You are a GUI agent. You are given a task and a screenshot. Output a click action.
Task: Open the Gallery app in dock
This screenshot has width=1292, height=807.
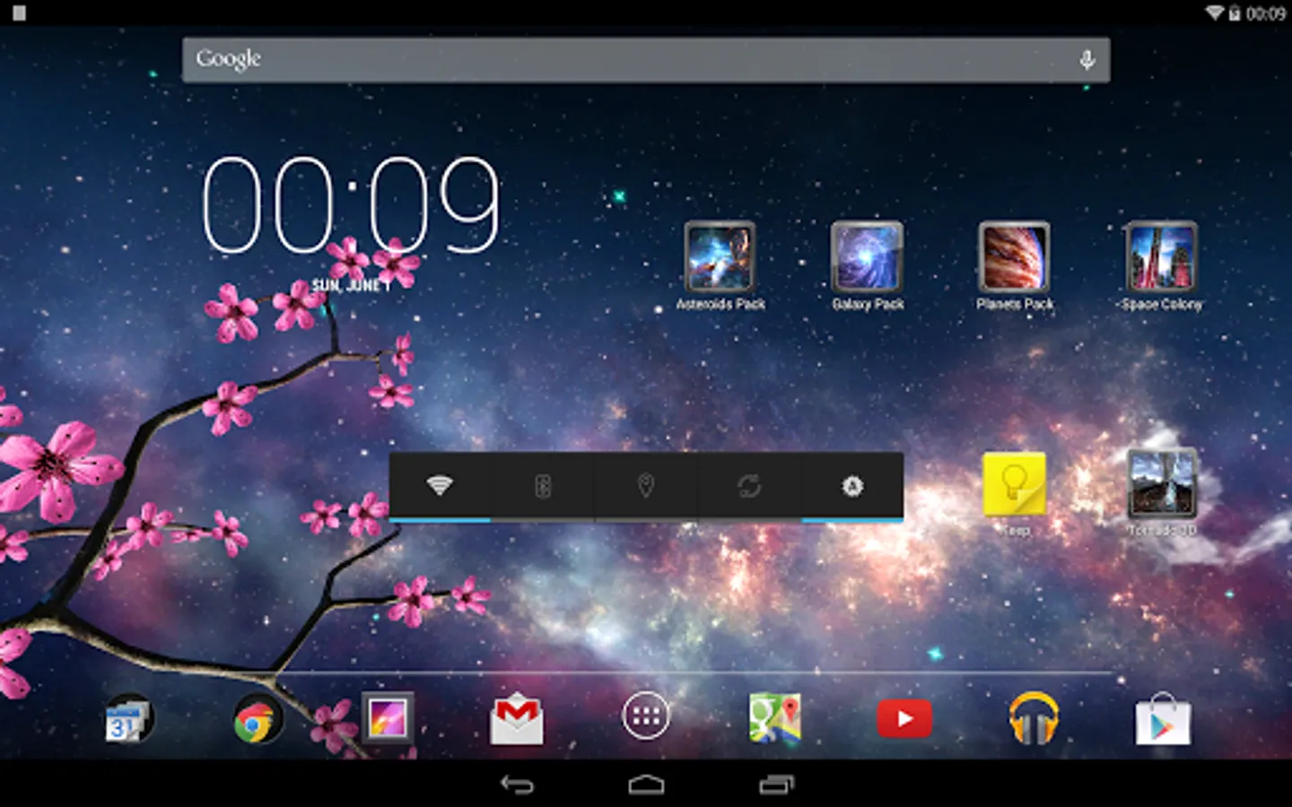tap(388, 717)
